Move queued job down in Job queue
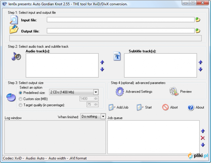 pyautogui.click(x=203, y=145)
